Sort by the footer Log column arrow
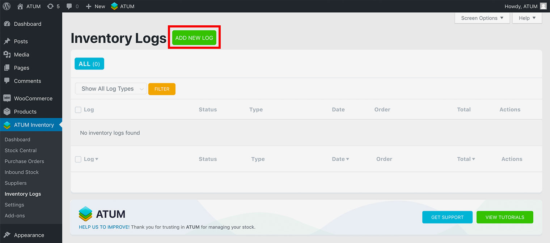This screenshot has width=550, height=243. click(97, 159)
